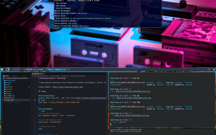Open the Brave Web Browser launcher entry
Image resolution: width=216 pixels, height=135 pixels.
68,13
